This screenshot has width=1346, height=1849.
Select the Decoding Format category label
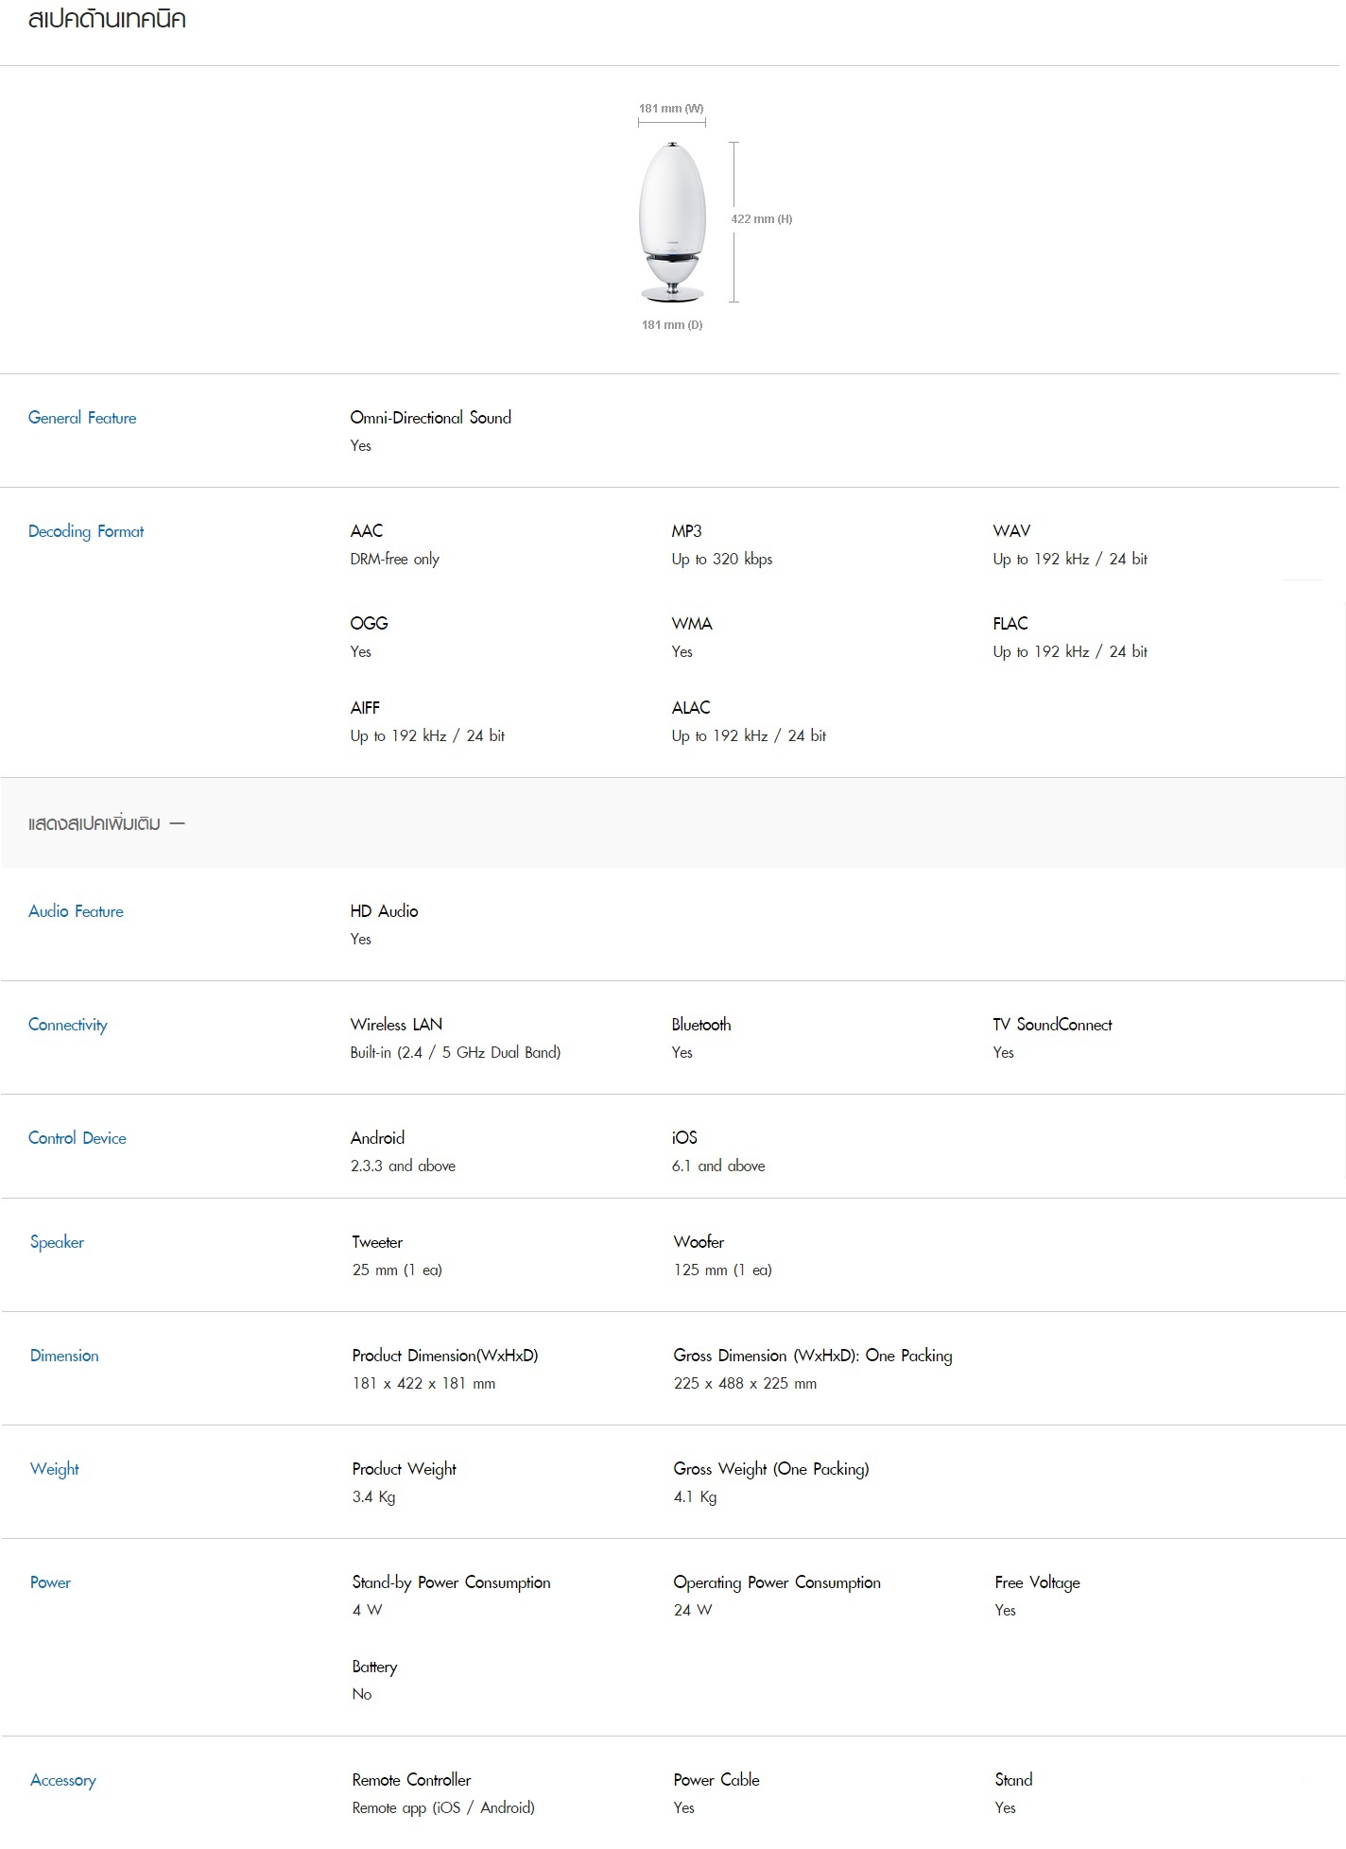pos(86,531)
